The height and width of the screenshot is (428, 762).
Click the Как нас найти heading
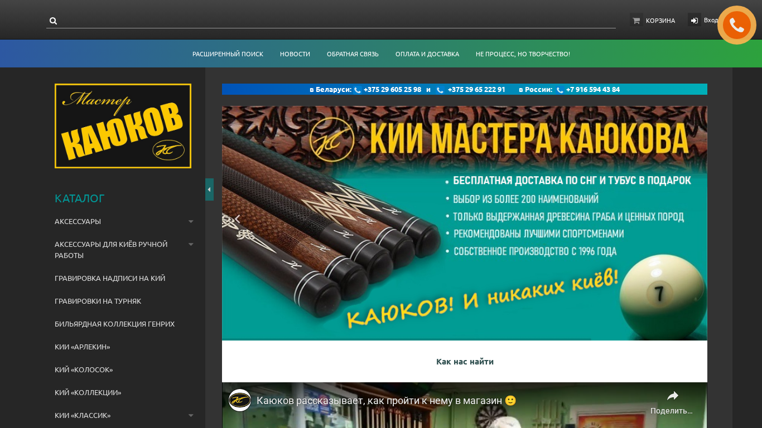(x=465, y=361)
